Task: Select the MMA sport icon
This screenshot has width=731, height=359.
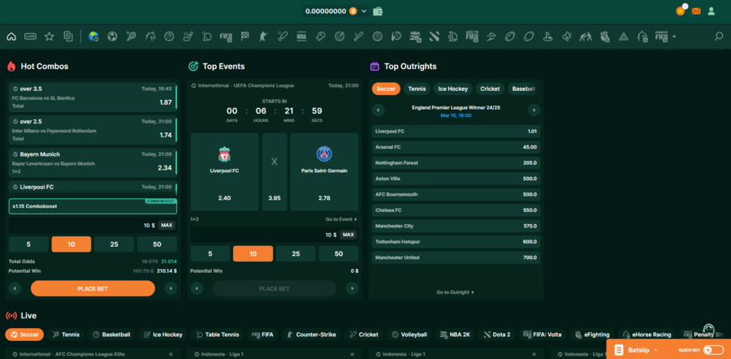Action: (301, 37)
